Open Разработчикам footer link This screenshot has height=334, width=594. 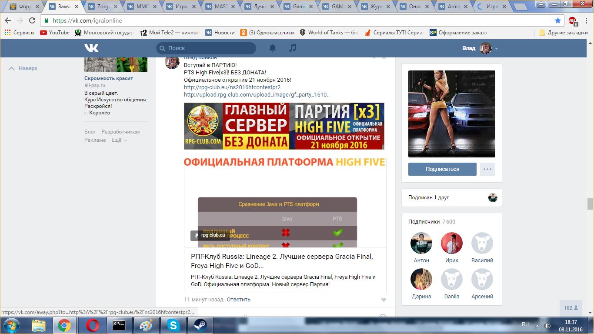click(x=120, y=132)
